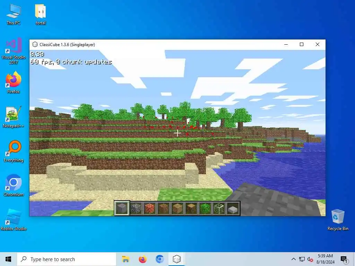The width and height of the screenshot is (355, 266).
Task: Select the cobblestone block in the hotbar
Action: point(136,208)
